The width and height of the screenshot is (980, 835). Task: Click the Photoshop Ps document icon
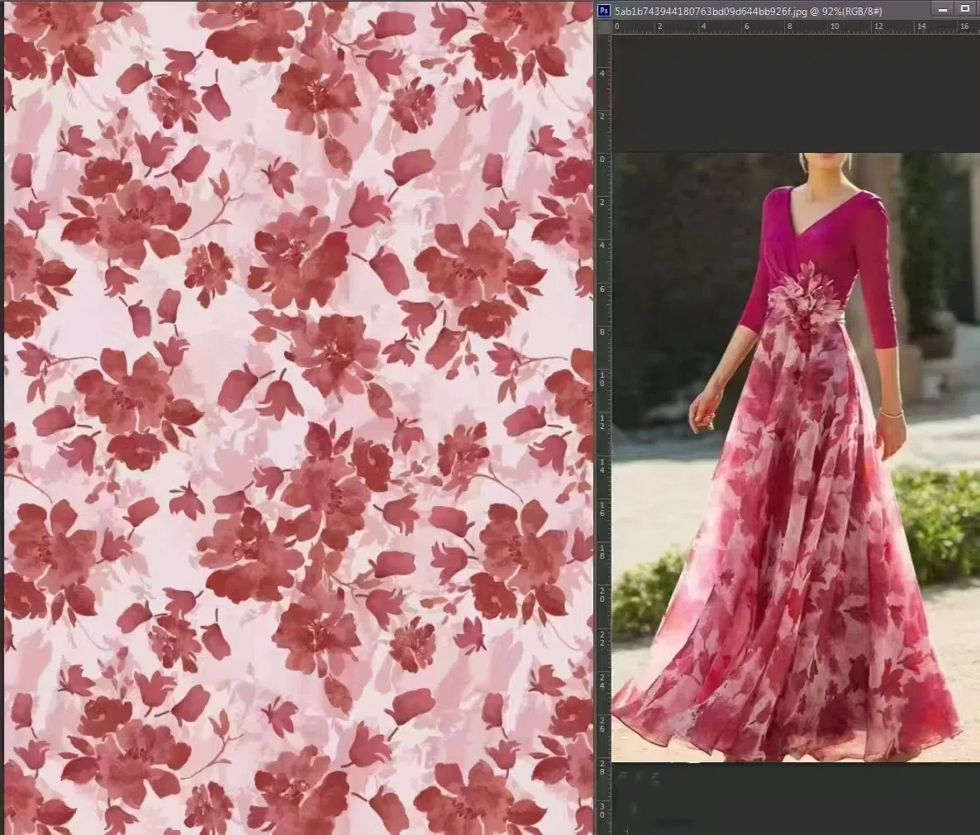[x=603, y=11]
